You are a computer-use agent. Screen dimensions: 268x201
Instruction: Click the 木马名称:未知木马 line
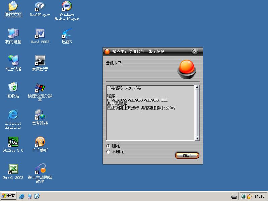[124, 88]
